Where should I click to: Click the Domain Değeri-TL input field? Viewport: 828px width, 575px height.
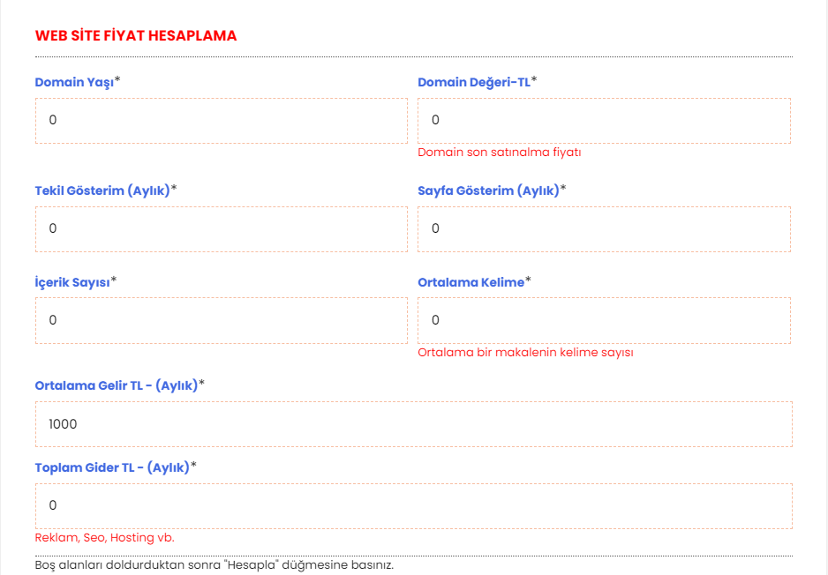click(604, 120)
